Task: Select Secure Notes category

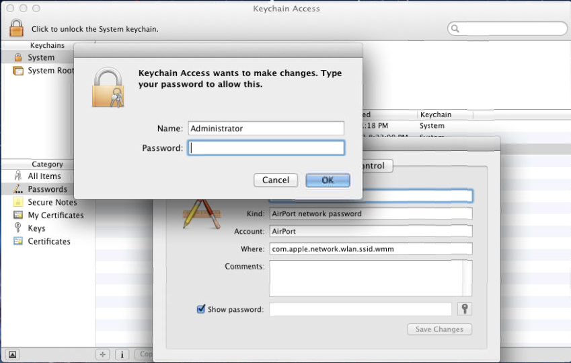Action: [x=52, y=203]
